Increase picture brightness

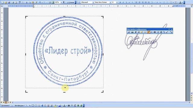pyautogui.click(x=142, y=32)
